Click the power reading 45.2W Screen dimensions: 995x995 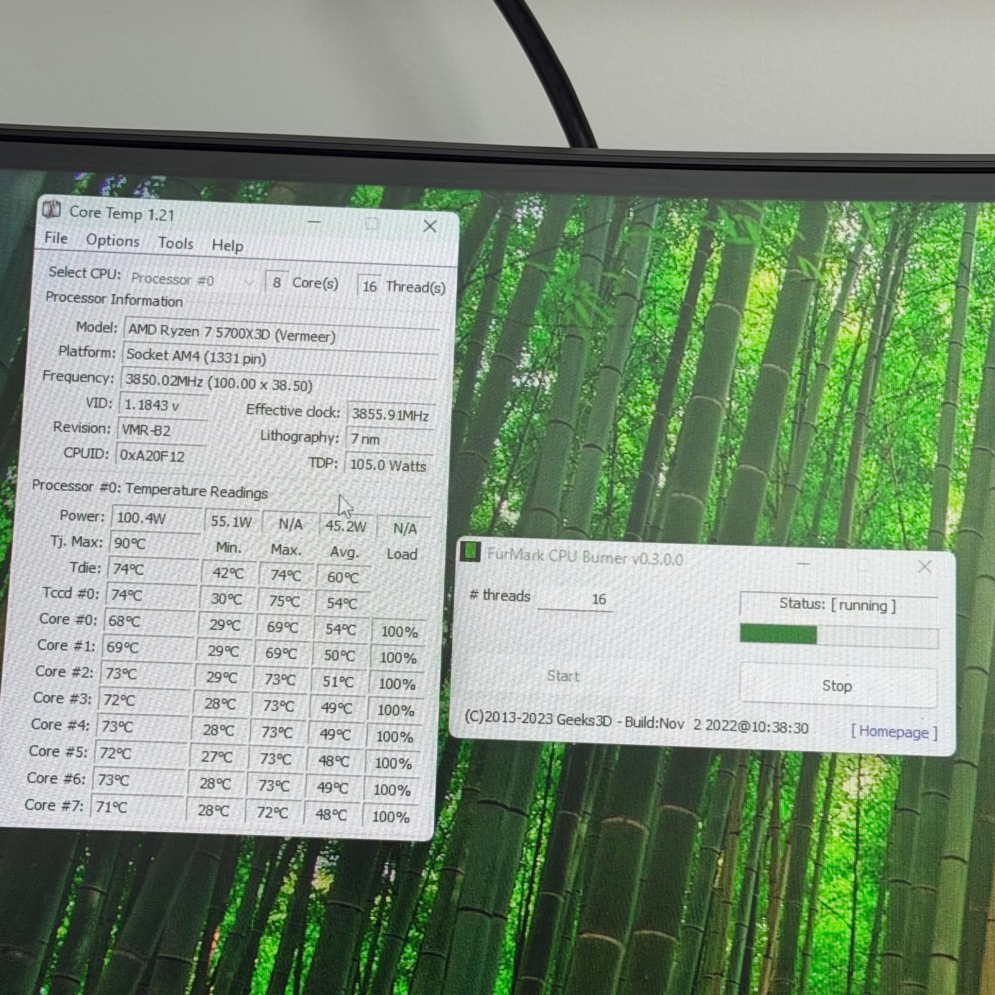(x=346, y=526)
